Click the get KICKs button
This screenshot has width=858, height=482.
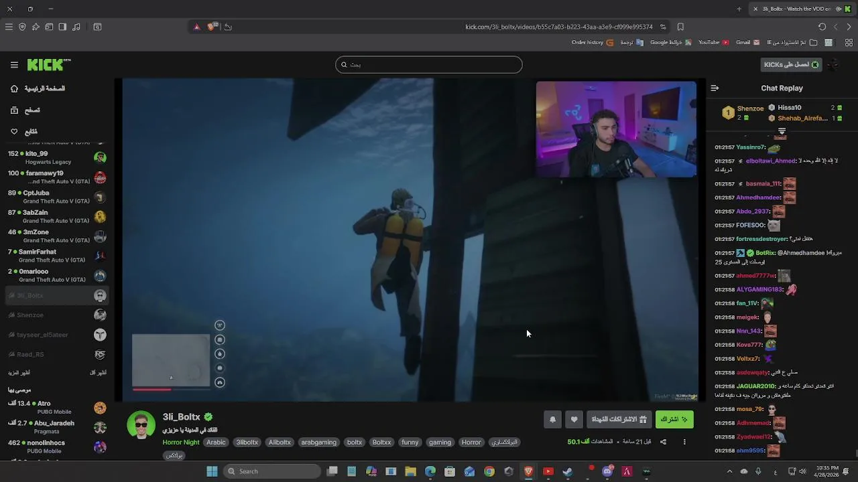pyautogui.click(x=792, y=65)
